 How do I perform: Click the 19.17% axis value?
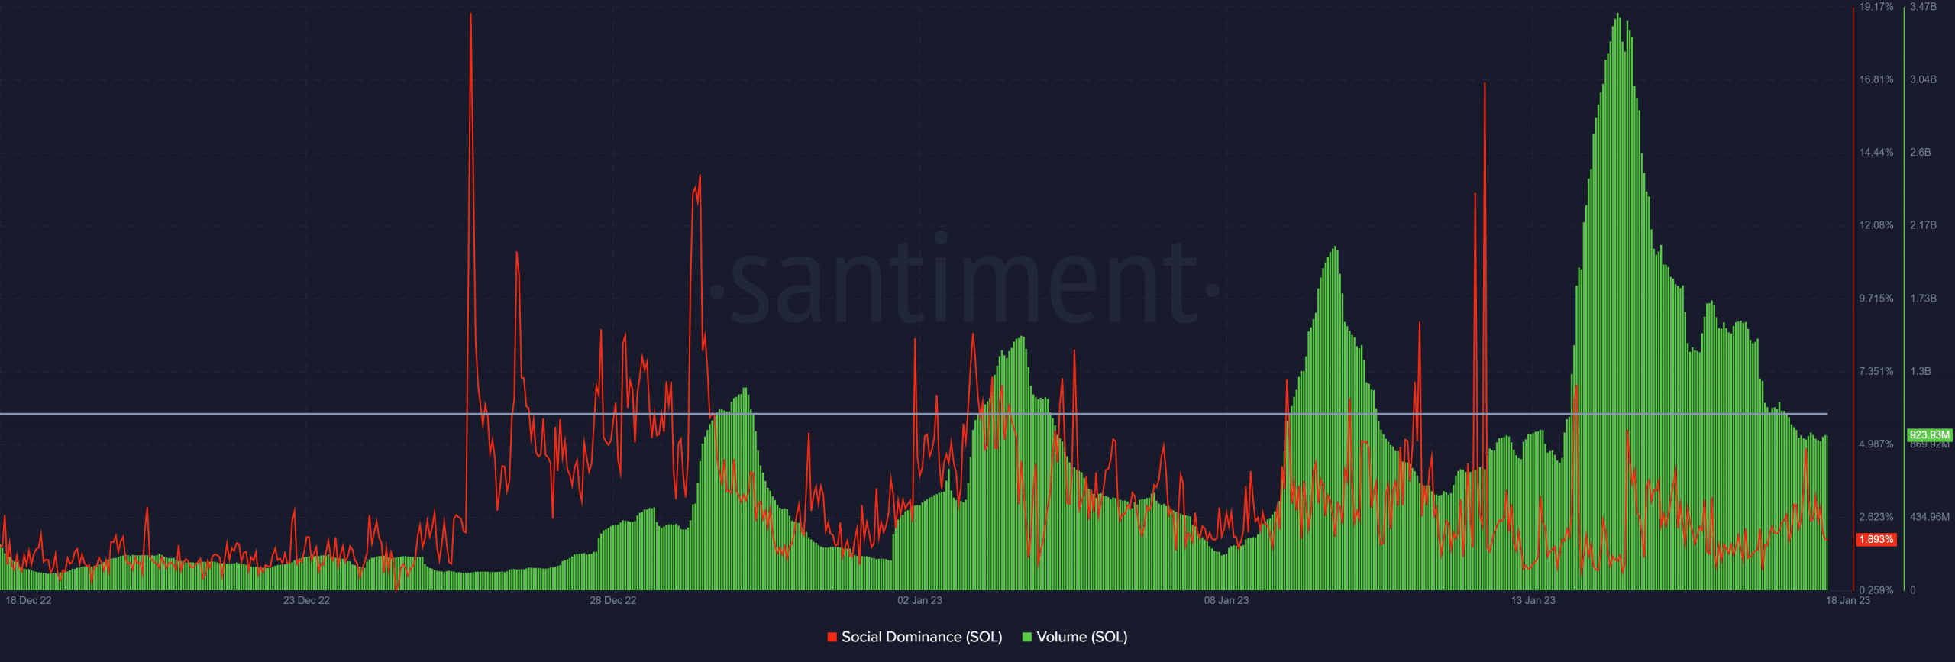(1876, 7)
